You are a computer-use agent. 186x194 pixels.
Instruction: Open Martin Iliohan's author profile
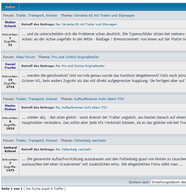coord(10,107)
